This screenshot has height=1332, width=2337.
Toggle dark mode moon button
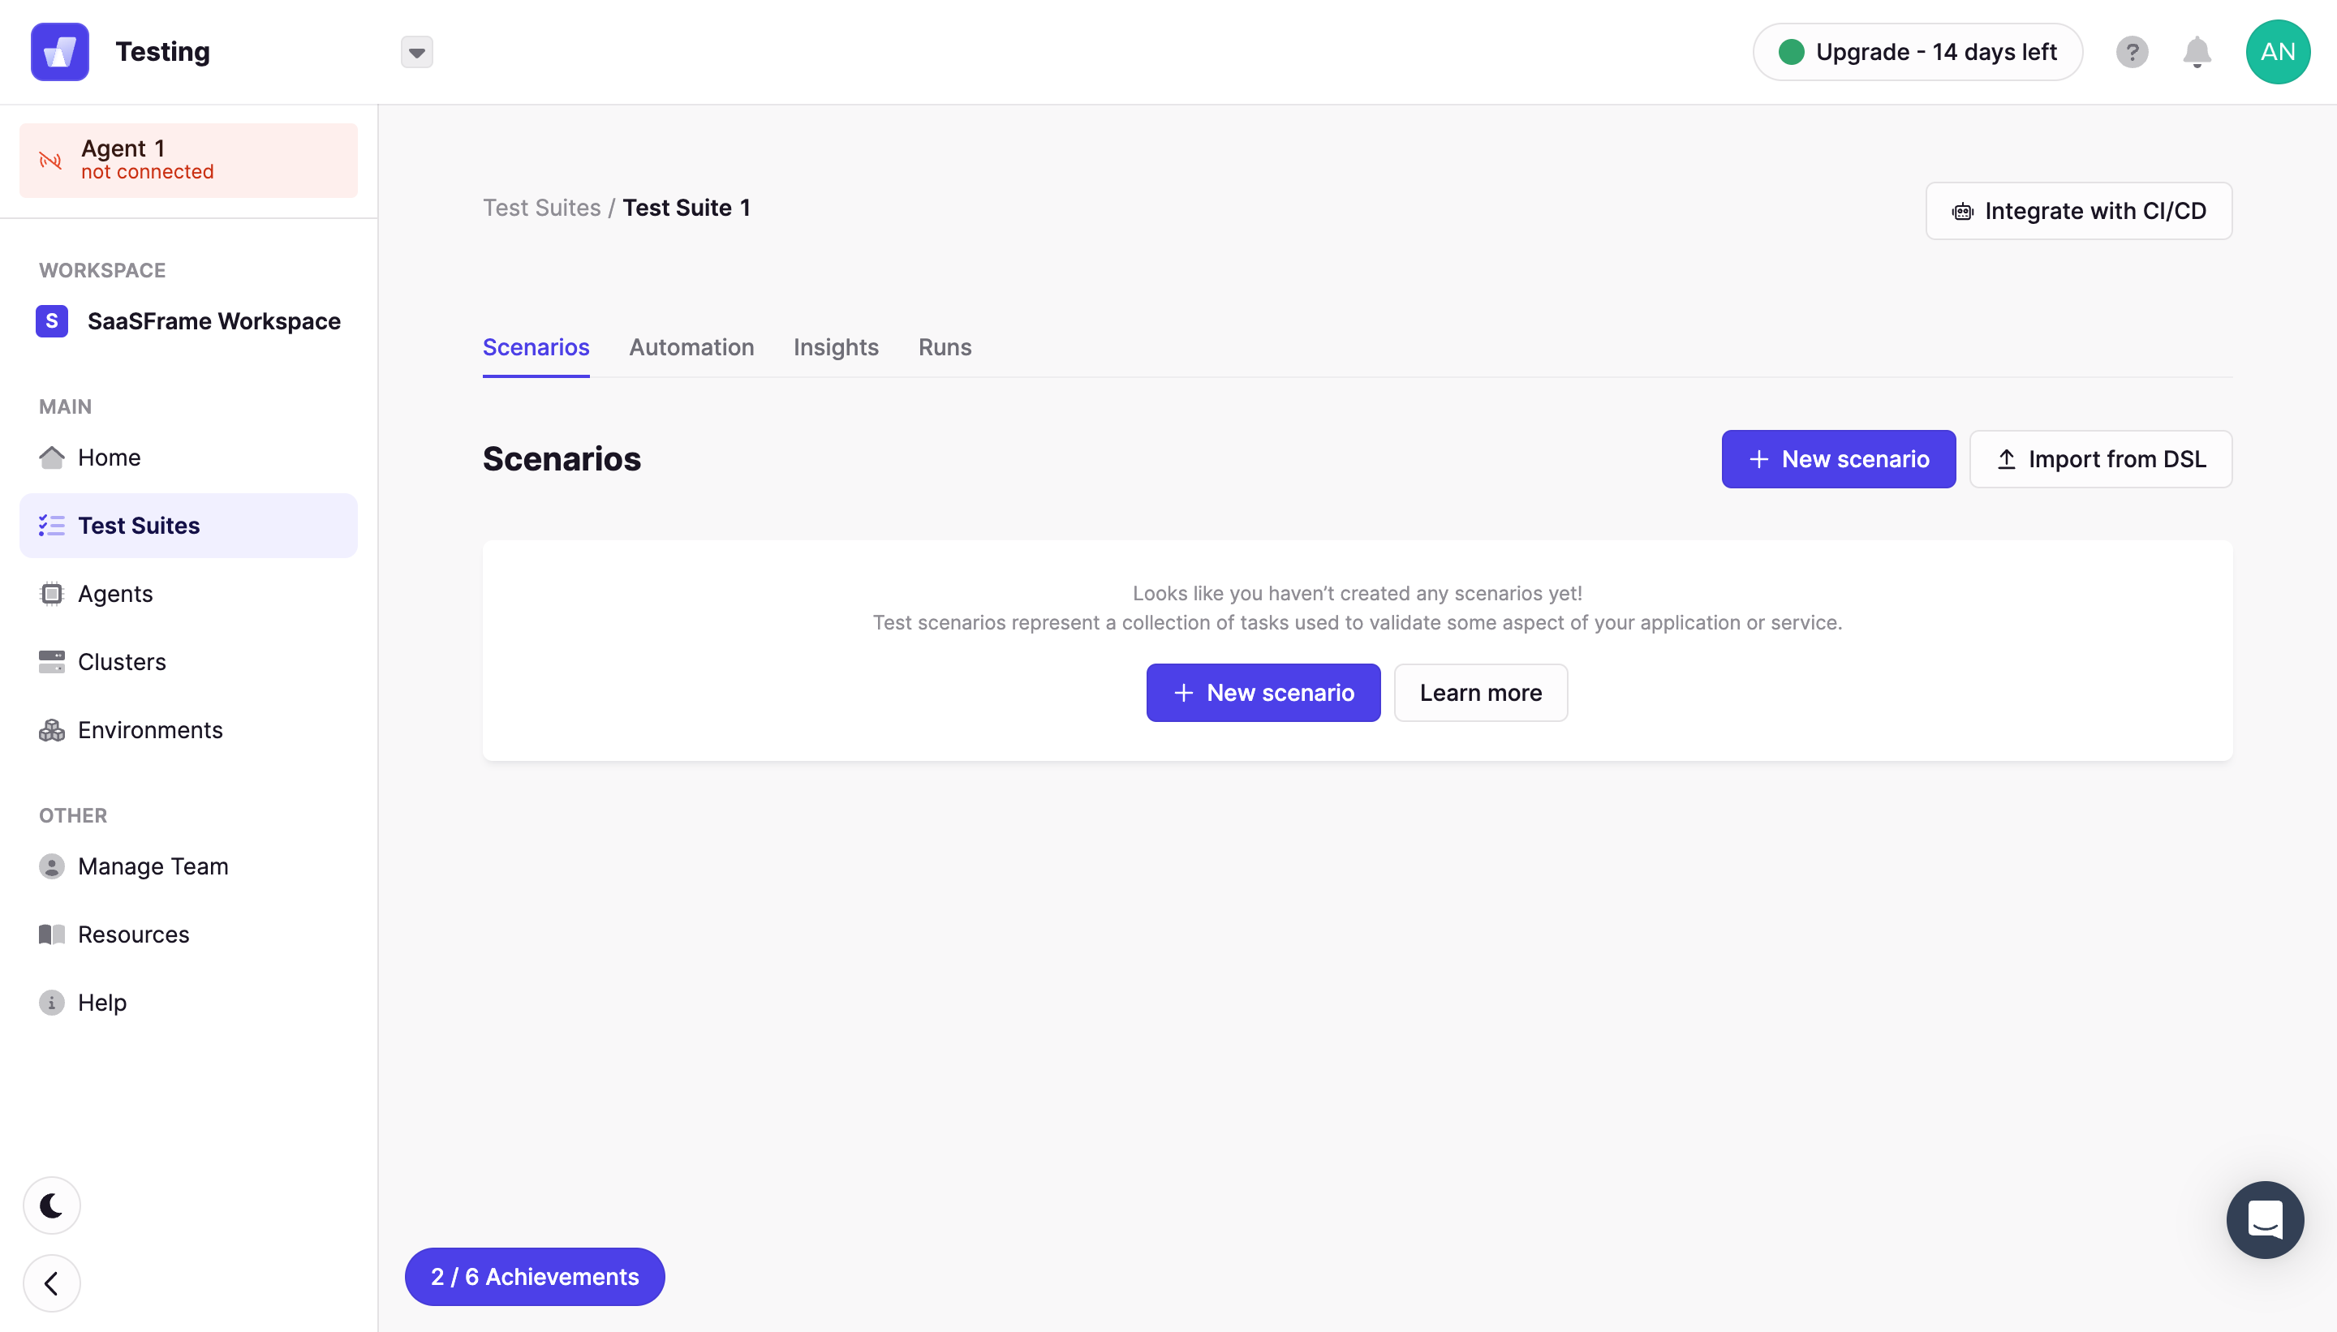(51, 1205)
